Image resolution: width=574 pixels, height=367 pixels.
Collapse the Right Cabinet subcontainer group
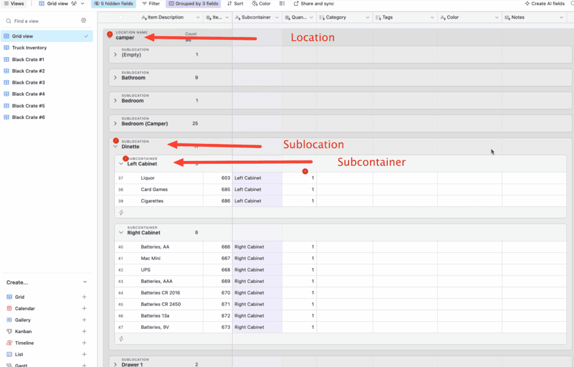coord(121,233)
